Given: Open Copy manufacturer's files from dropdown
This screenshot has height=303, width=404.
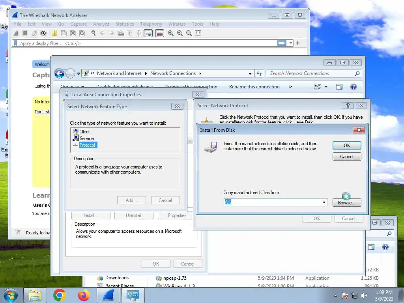Looking at the screenshot, I should (324, 202).
